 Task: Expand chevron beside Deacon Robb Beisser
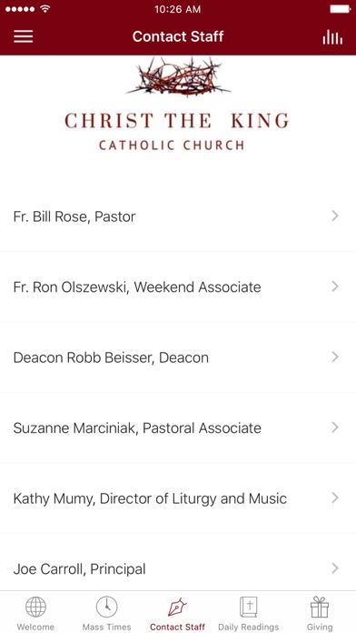point(335,357)
